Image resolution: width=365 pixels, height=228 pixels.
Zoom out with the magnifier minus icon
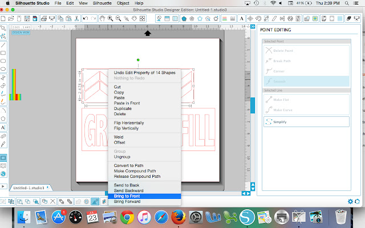118,19
